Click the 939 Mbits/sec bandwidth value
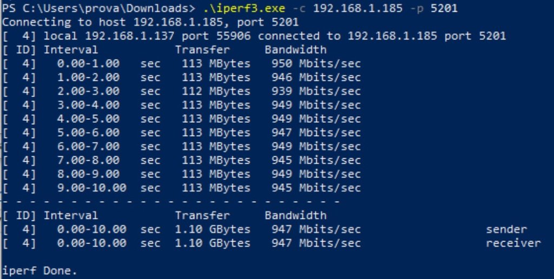Viewport: 554px width, 279px height. click(x=316, y=91)
